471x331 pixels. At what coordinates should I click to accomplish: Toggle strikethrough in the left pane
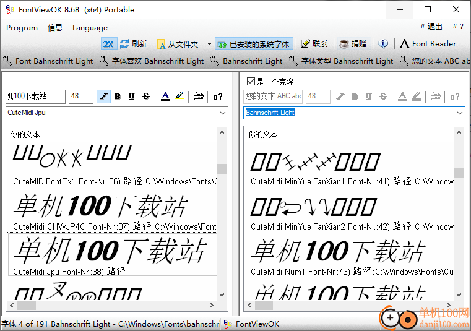(146, 97)
